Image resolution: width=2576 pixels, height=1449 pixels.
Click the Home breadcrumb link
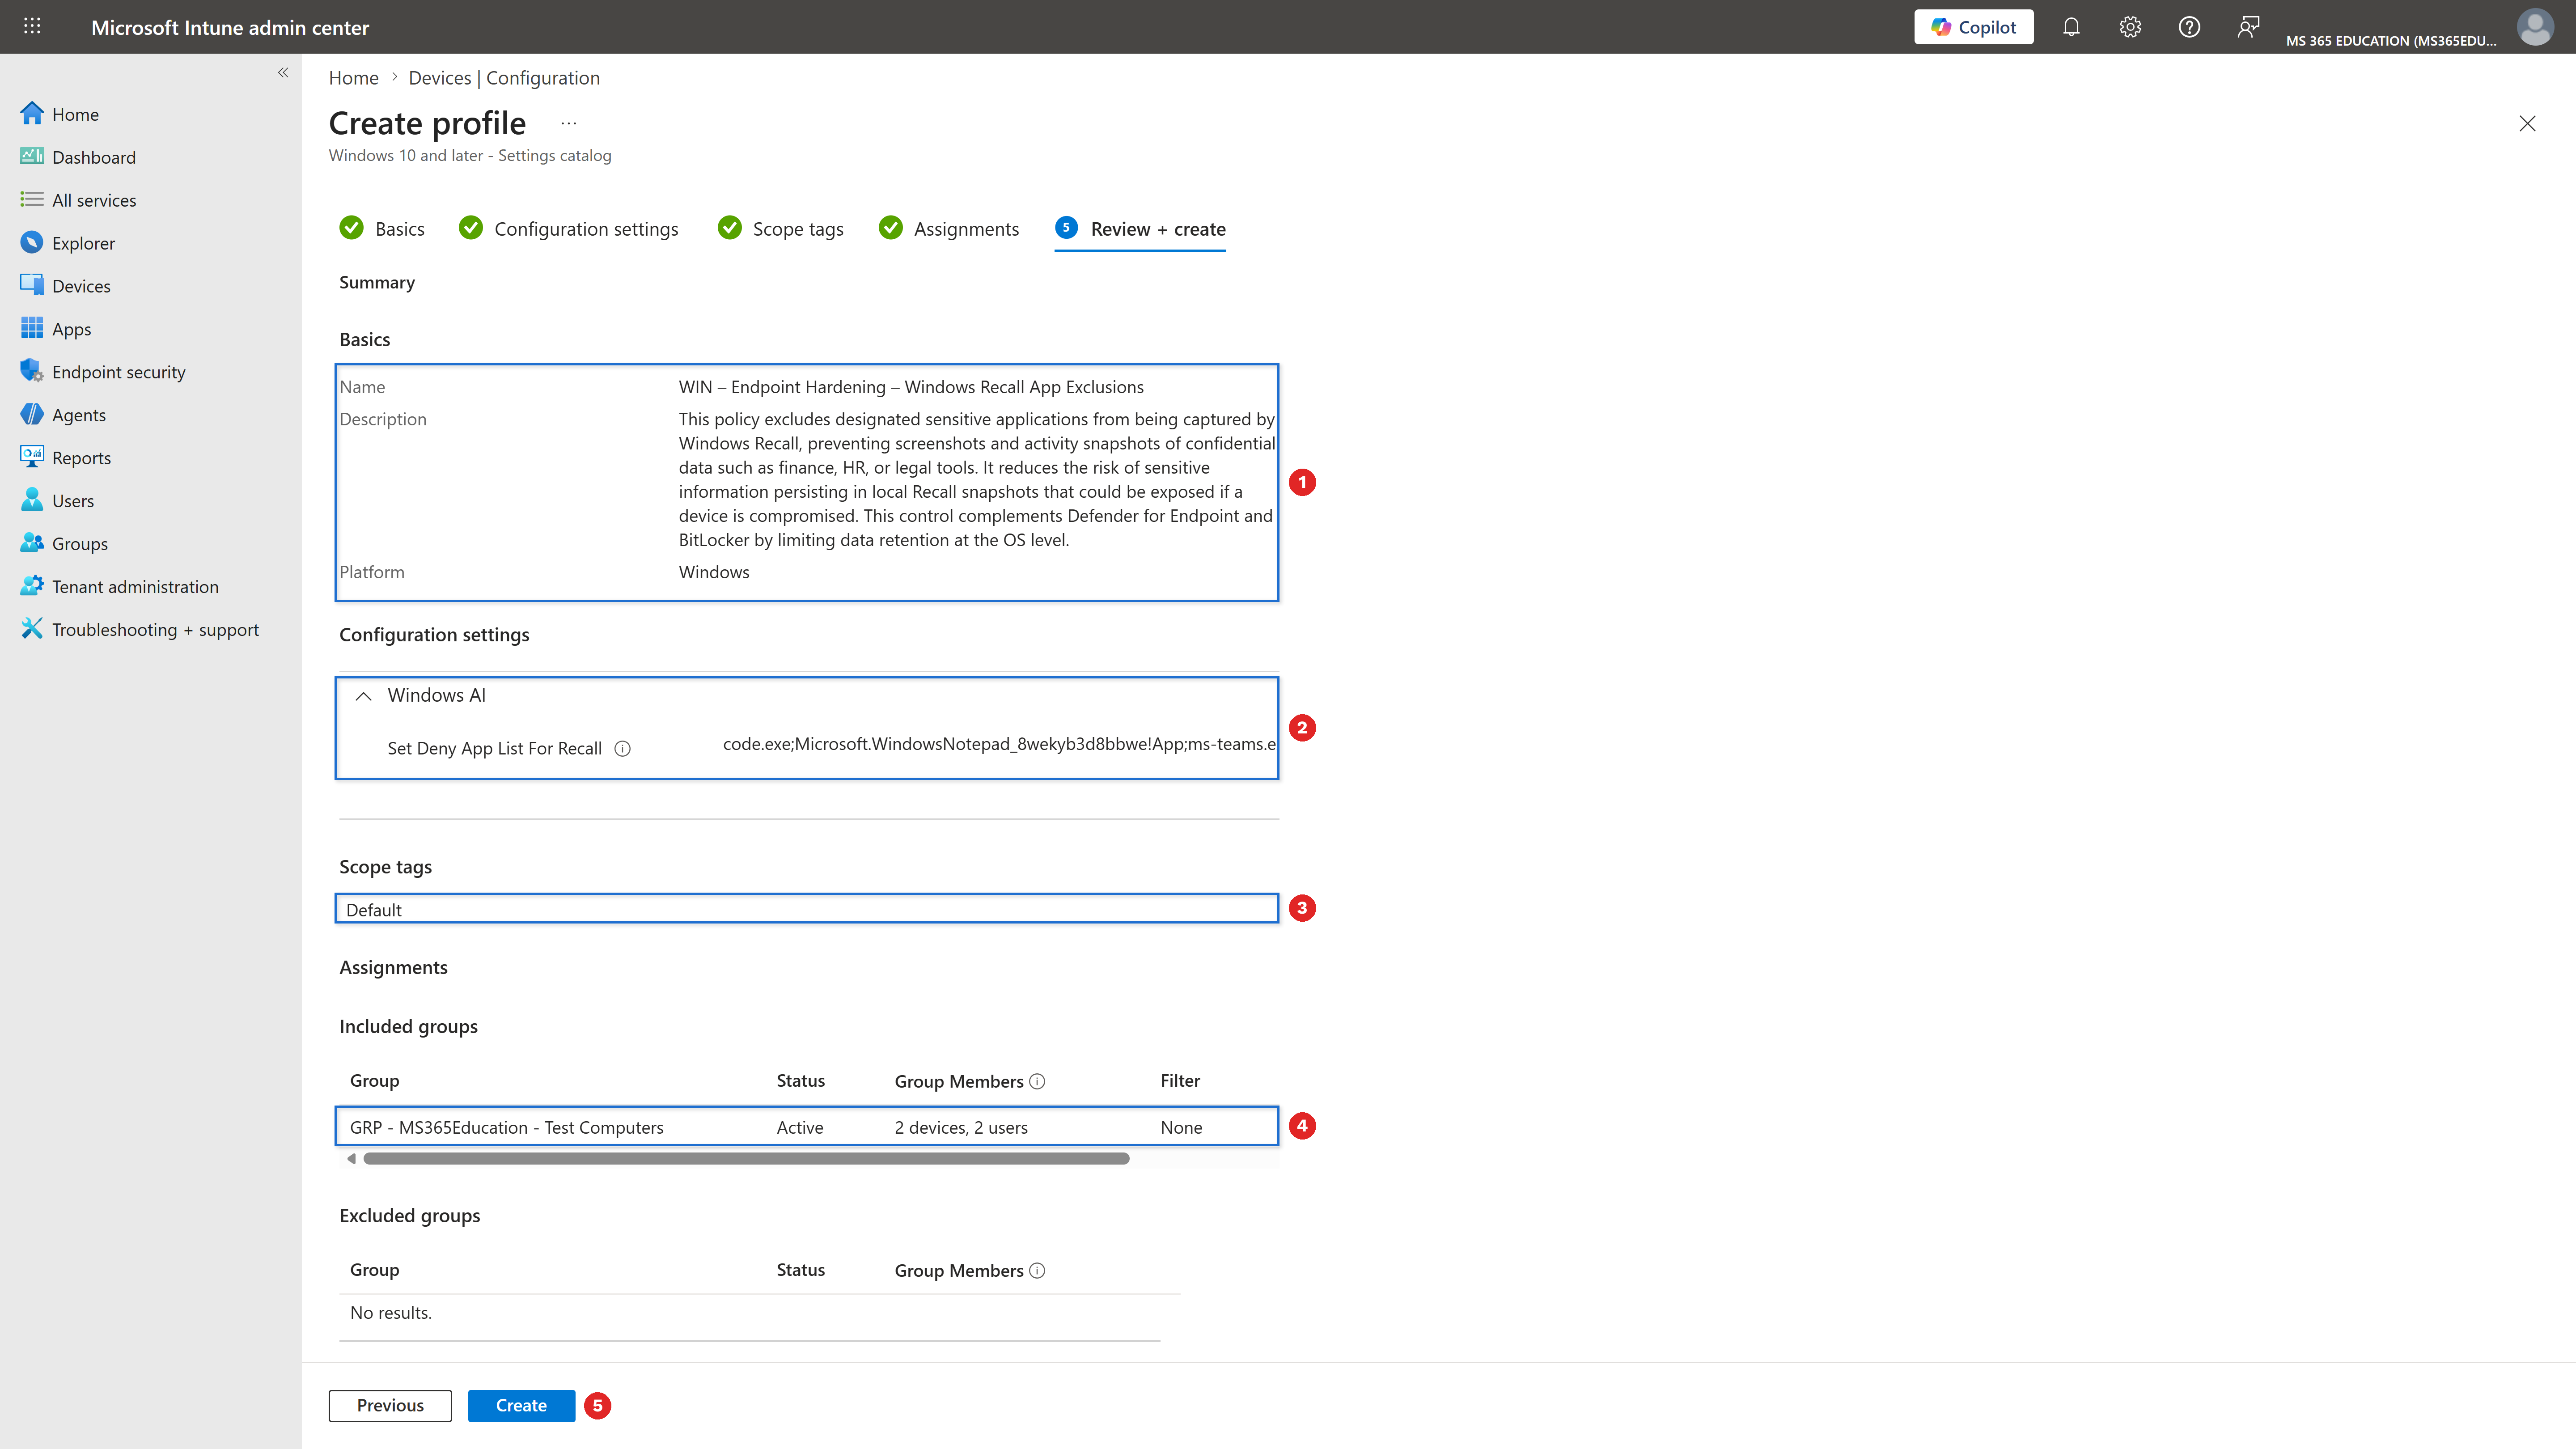pyautogui.click(x=354, y=78)
